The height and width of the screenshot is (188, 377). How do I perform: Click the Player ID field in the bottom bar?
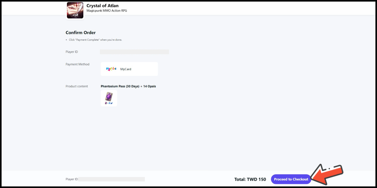[112, 179]
